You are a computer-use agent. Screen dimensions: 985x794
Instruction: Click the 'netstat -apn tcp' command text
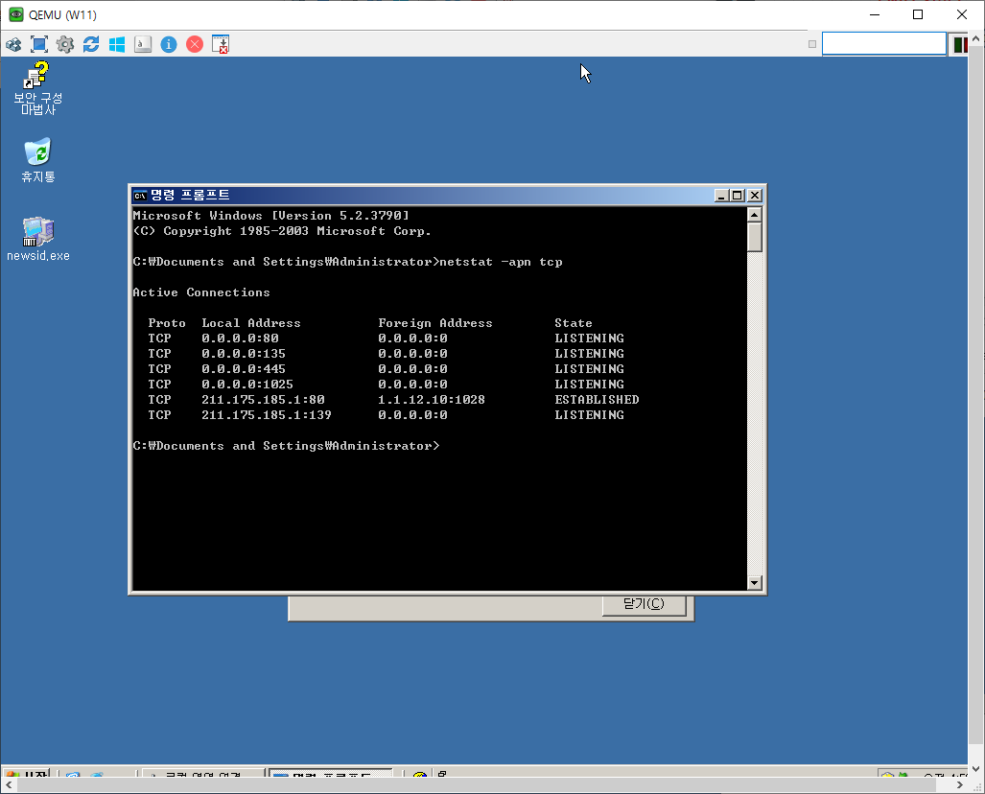coord(501,262)
